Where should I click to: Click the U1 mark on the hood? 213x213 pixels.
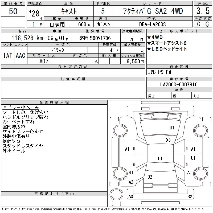(172, 128)
